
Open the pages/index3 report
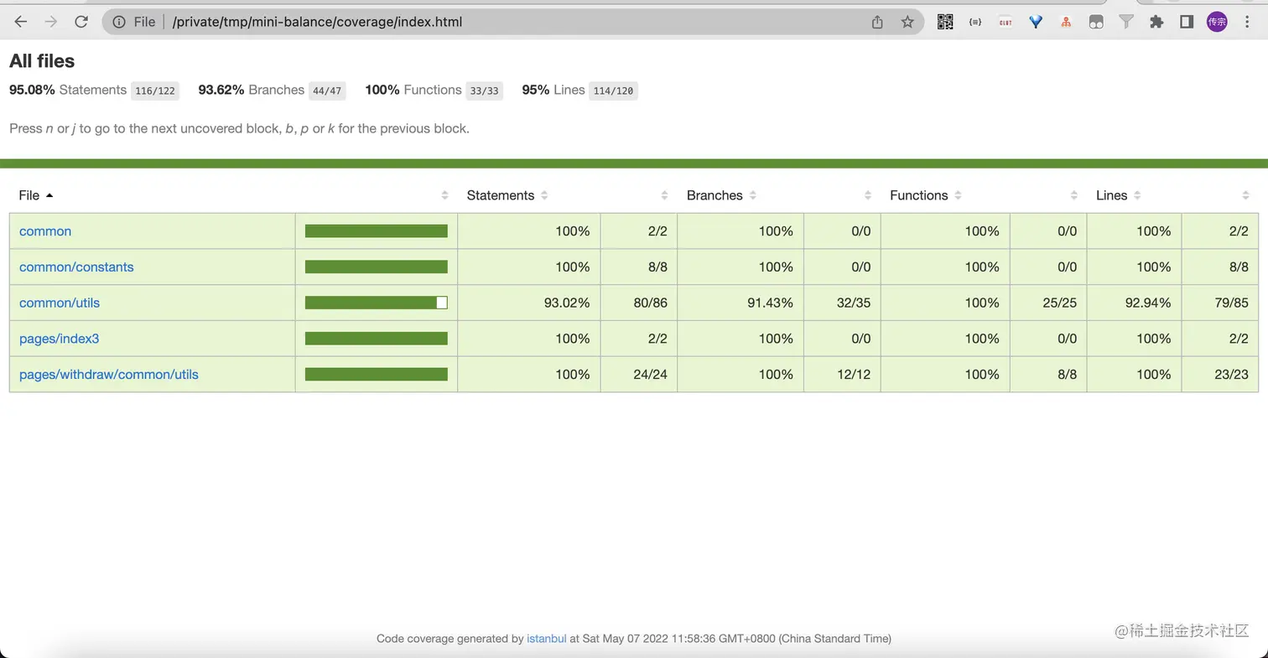60,339
